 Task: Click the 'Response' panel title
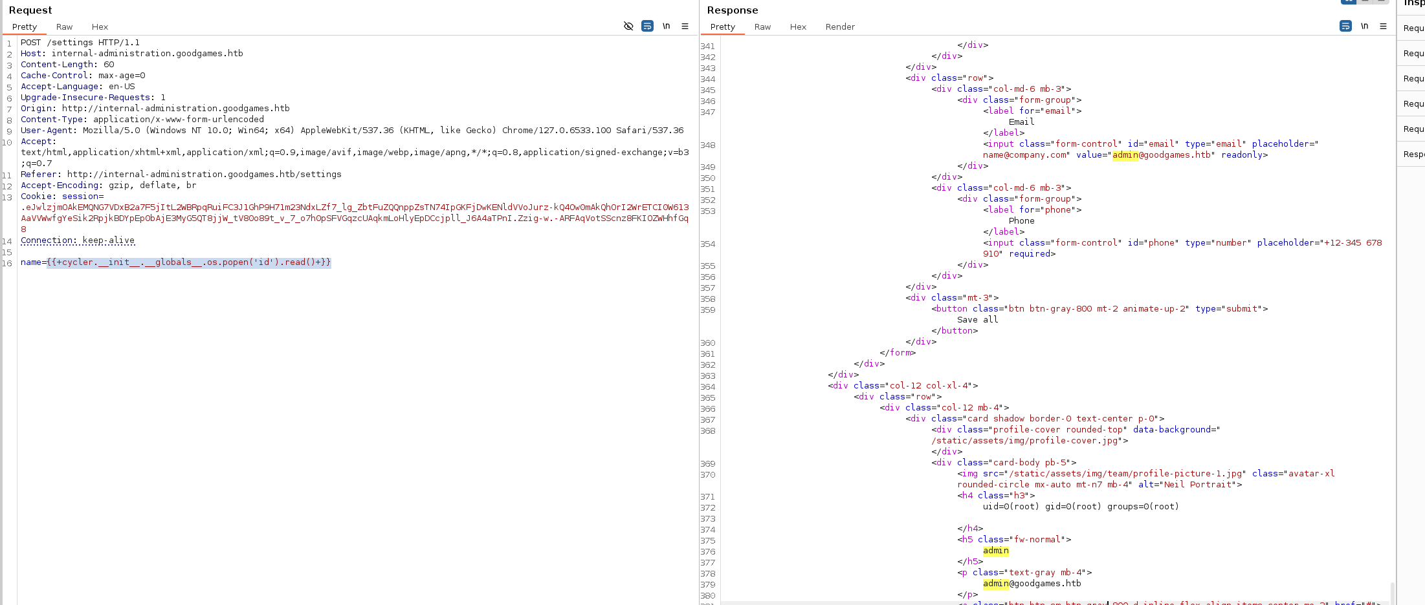pyautogui.click(x=733, y=10)
